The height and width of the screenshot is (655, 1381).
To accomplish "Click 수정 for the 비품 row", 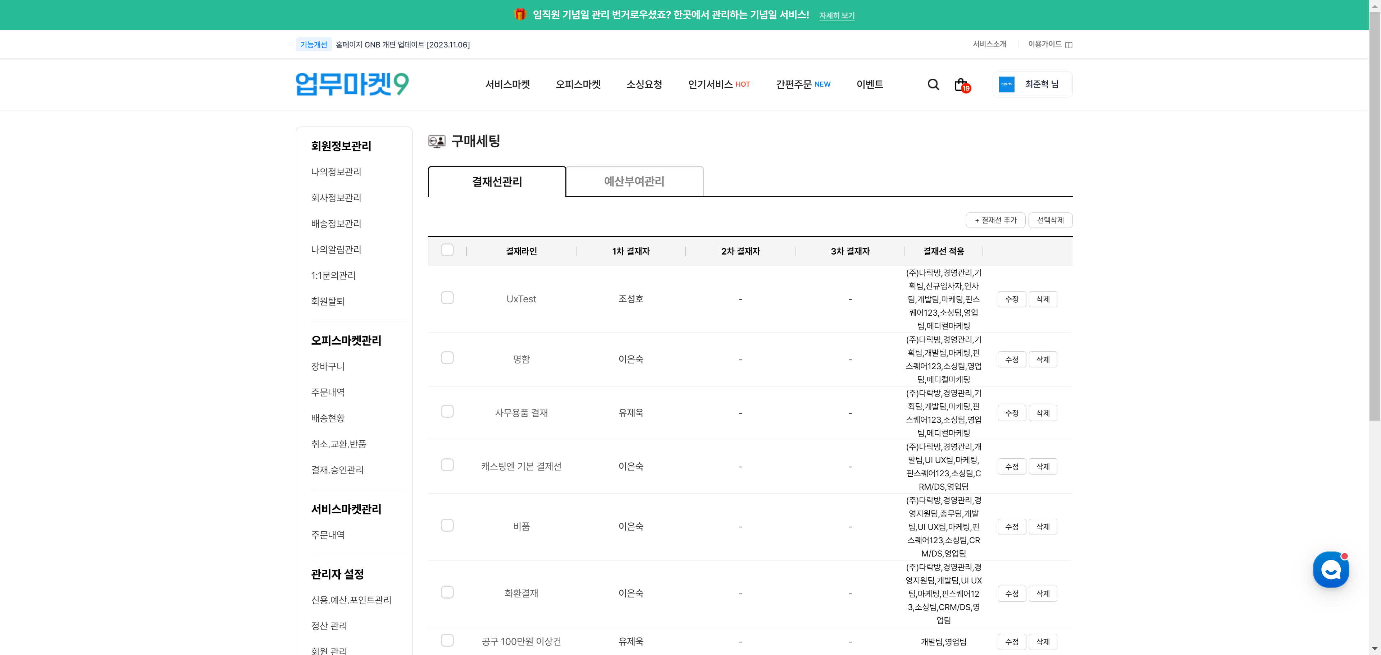I will (1012, 526).
